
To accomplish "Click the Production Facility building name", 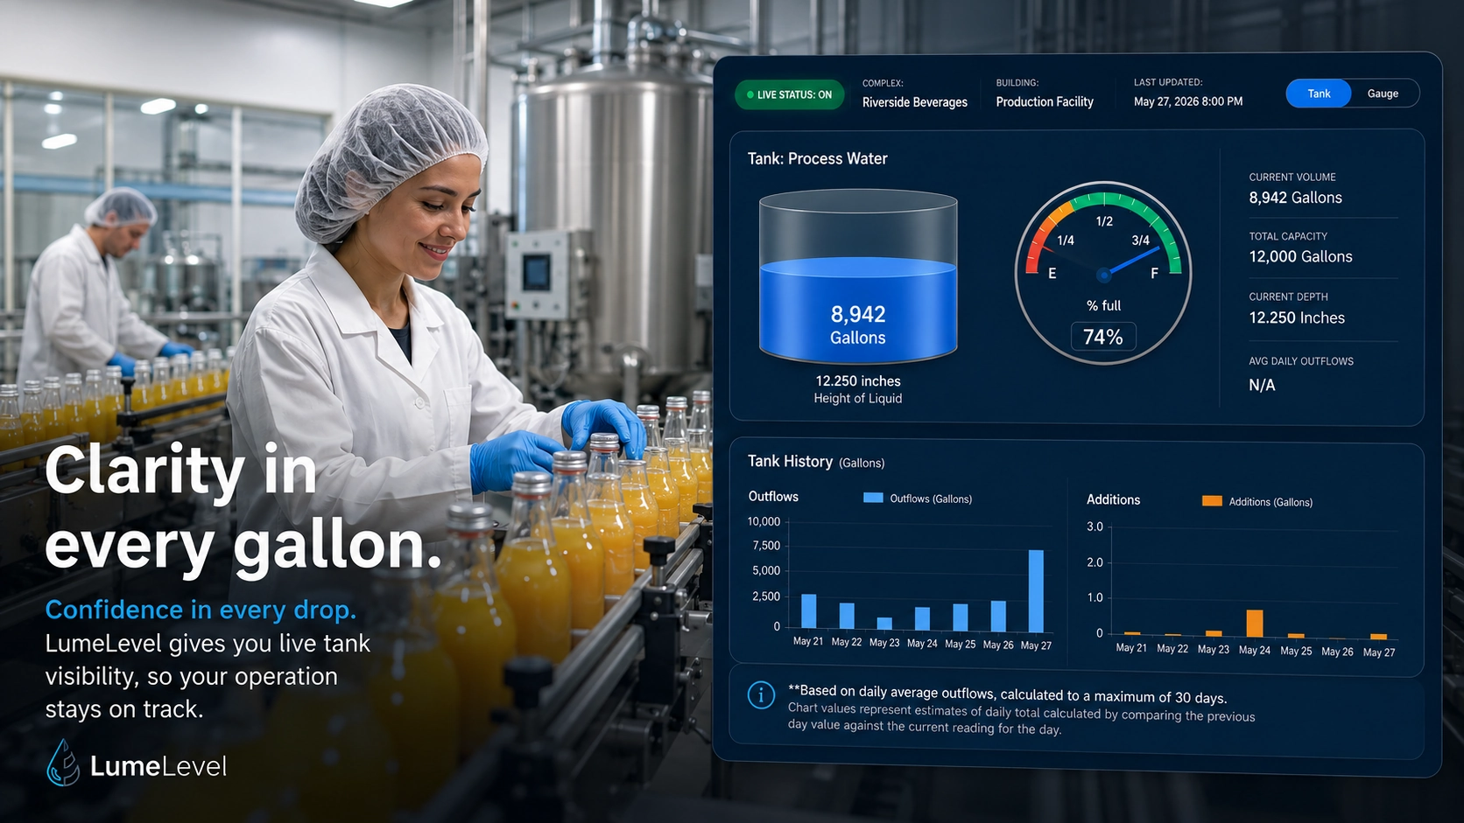I will (x=1045, y=101).
